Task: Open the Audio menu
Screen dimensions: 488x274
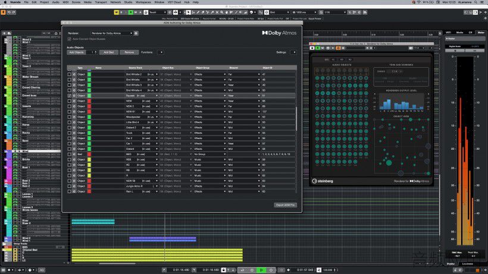Action: [56, 2]
